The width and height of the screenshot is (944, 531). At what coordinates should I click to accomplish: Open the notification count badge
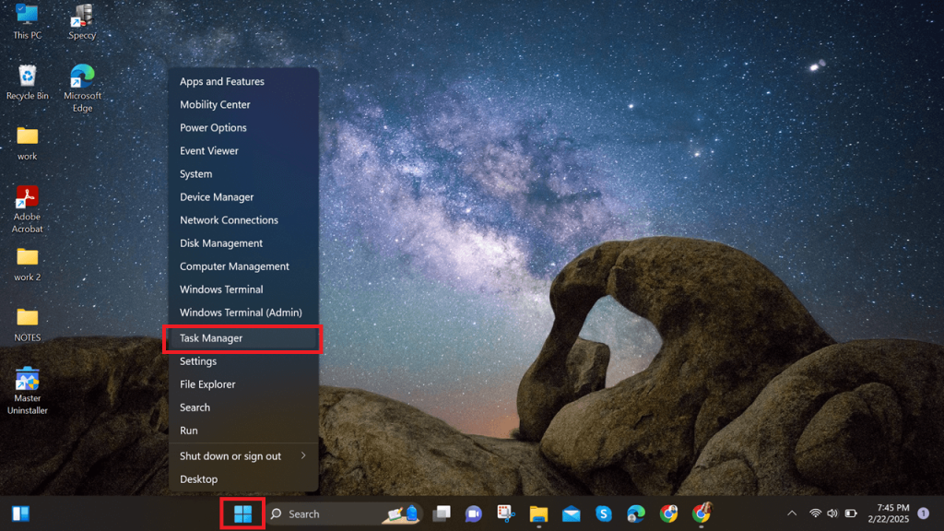pyautogui.click(x=923, y=513)
